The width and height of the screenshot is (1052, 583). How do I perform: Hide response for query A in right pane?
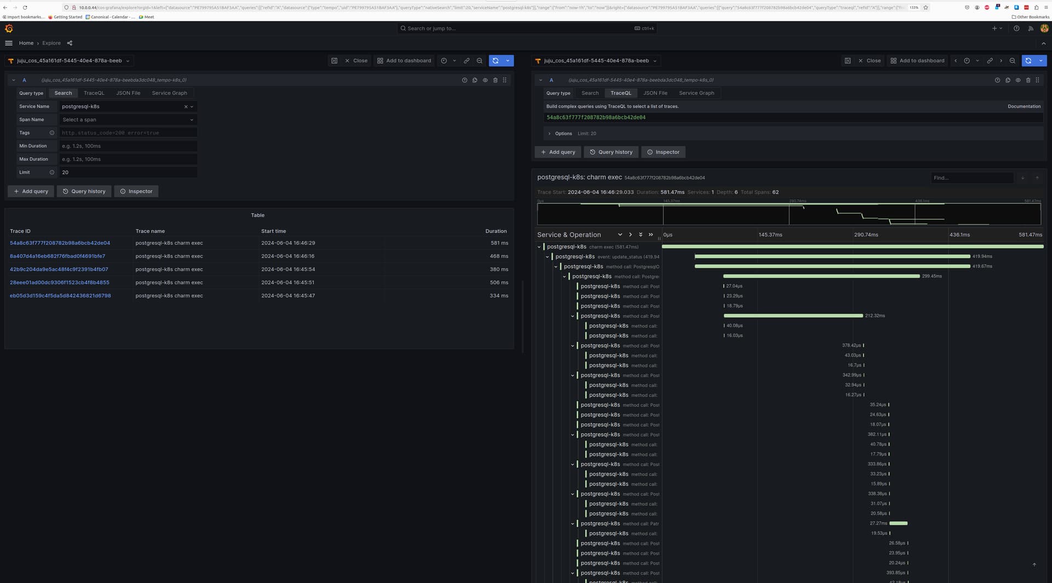(x=1018, y=80)
